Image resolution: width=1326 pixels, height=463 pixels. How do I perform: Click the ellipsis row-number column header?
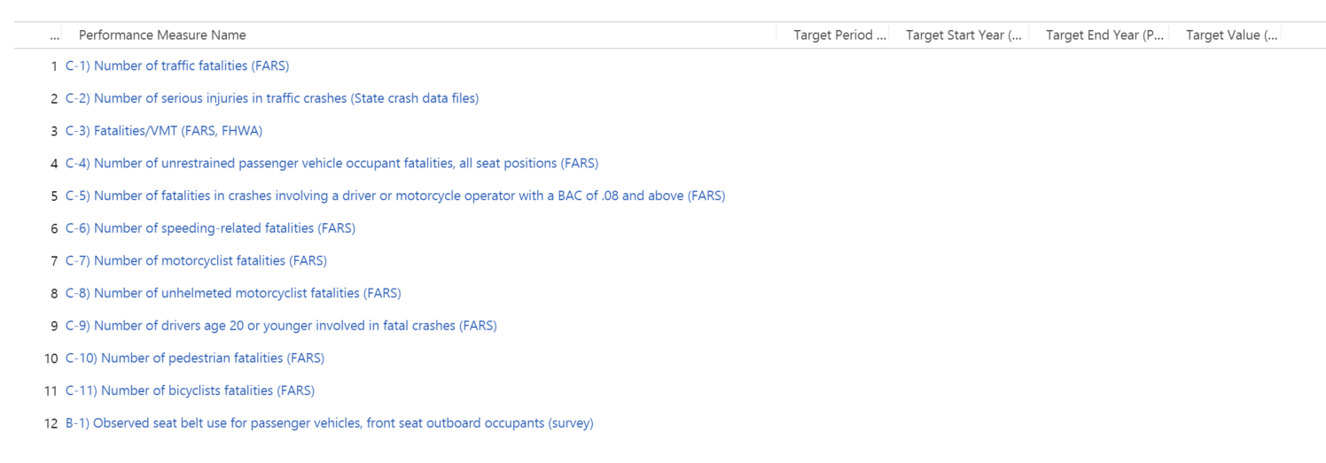click(55, 35)
